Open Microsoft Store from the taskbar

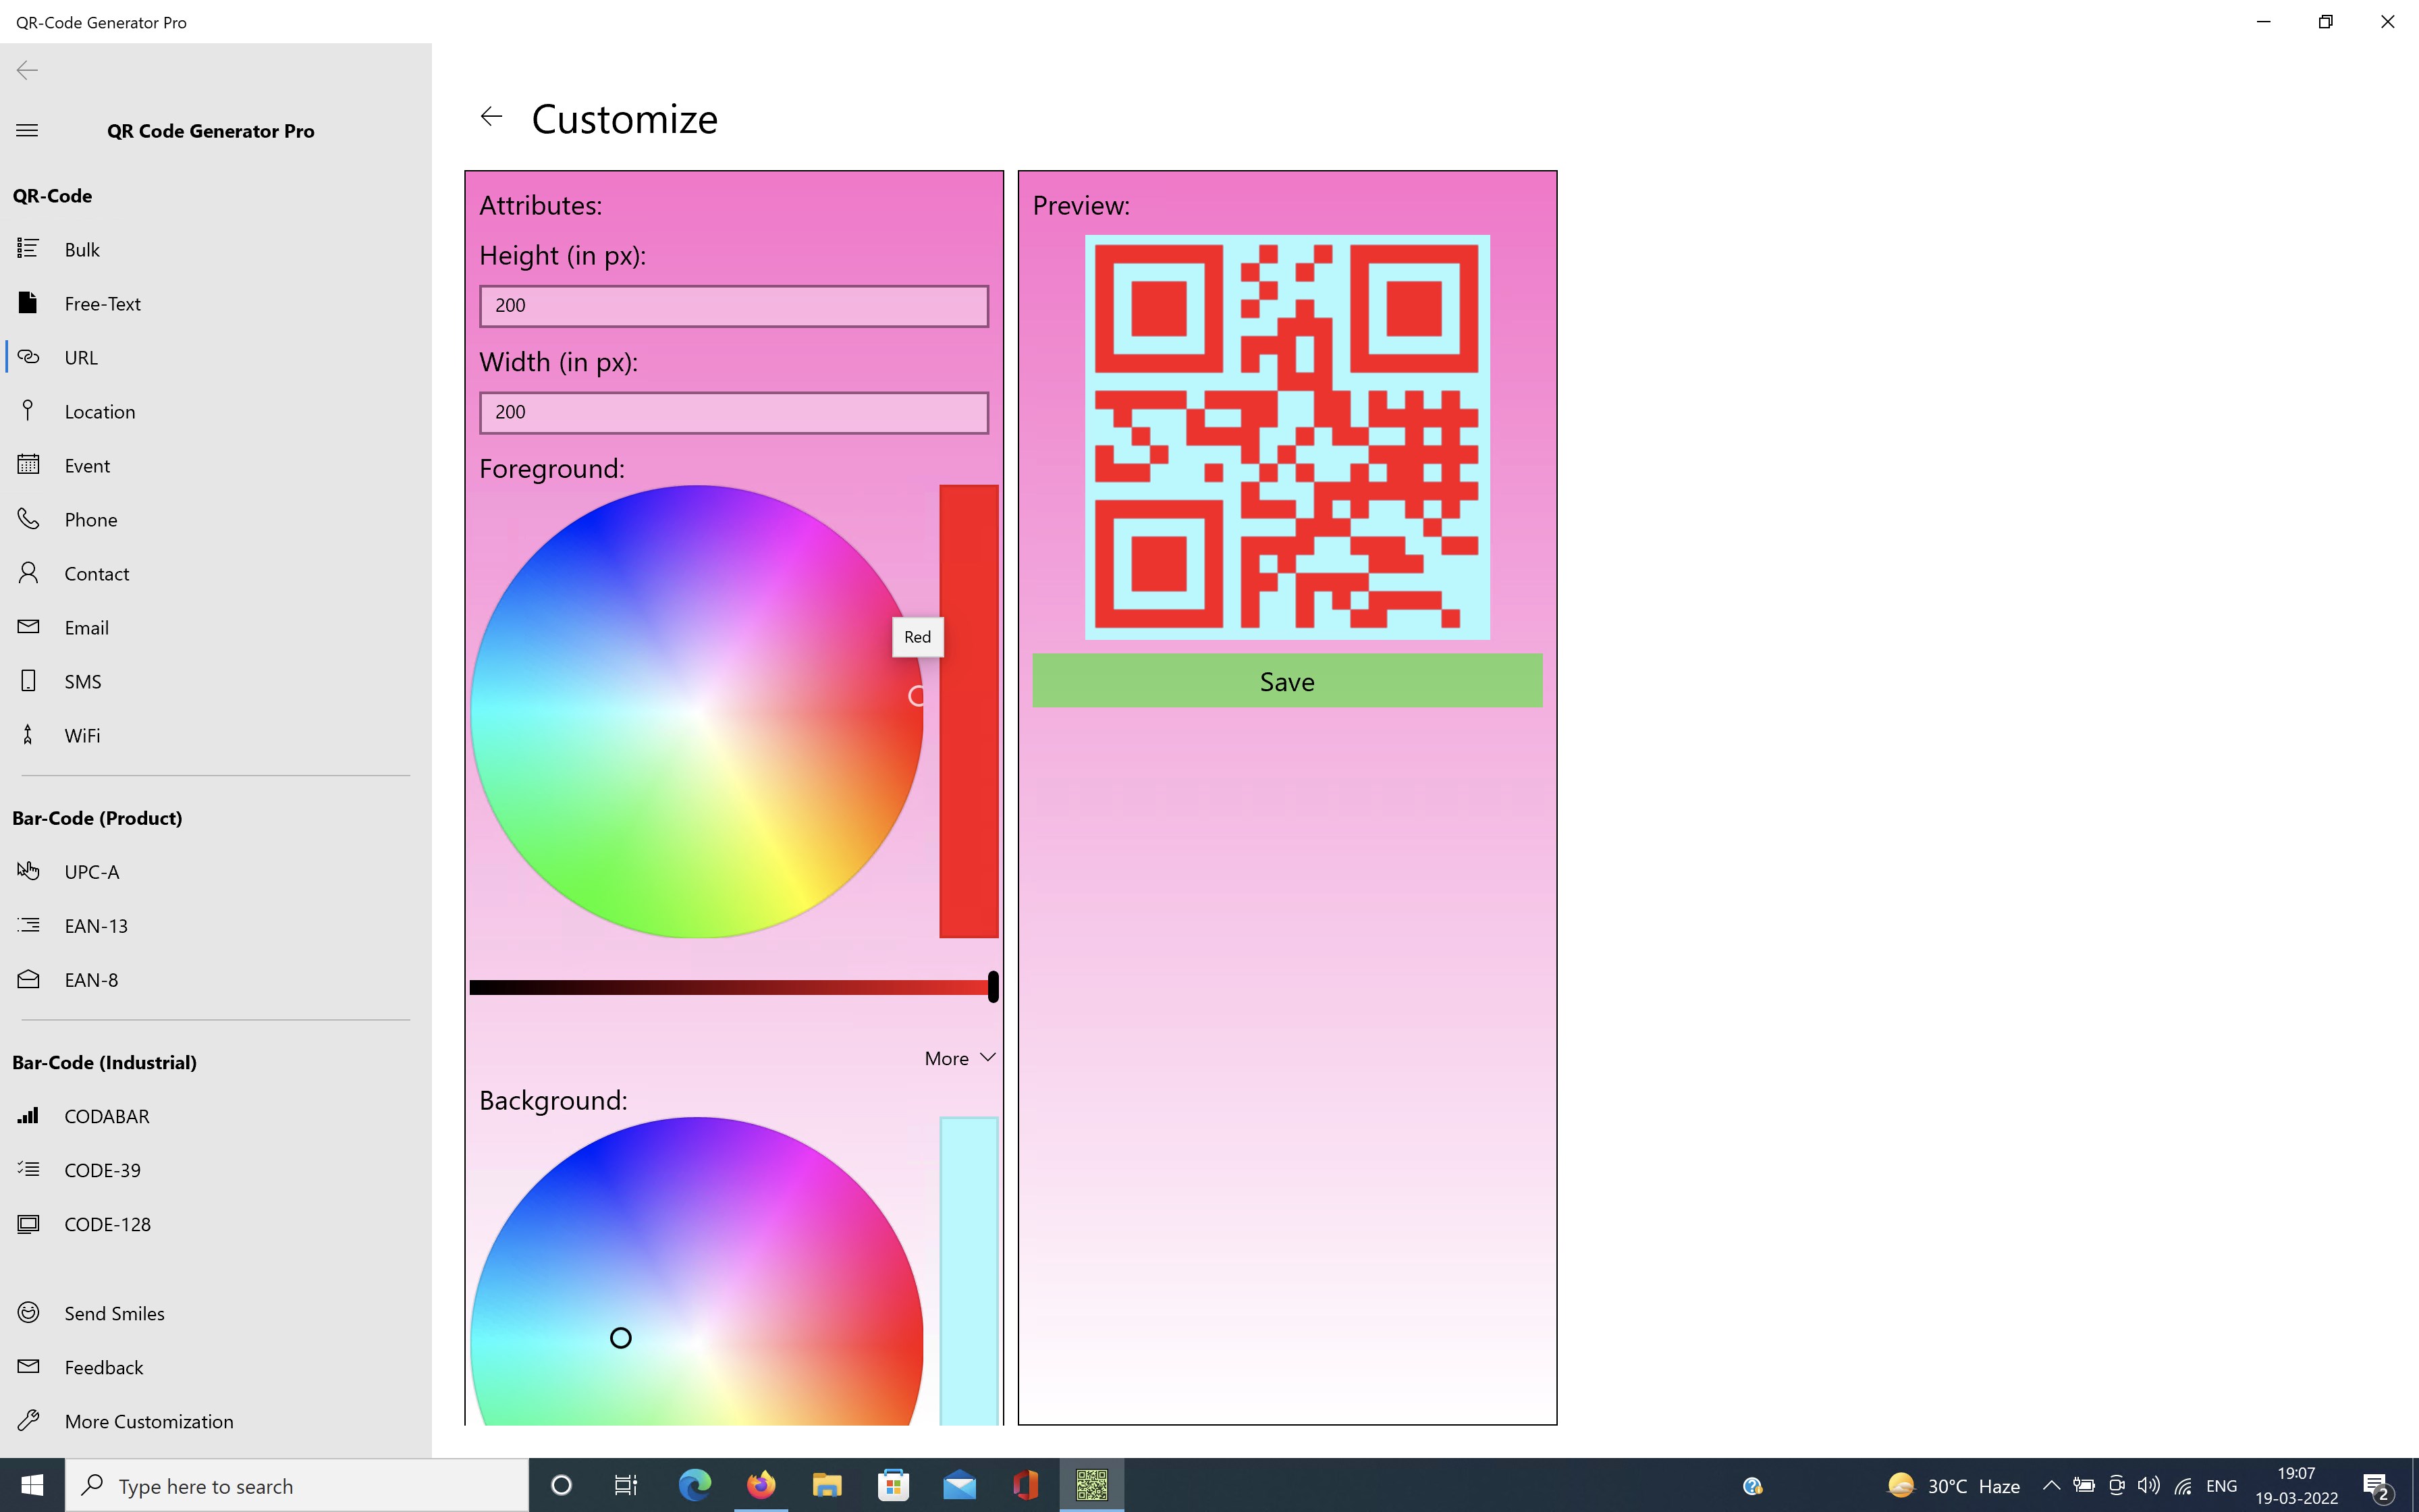coord(893,1485)
